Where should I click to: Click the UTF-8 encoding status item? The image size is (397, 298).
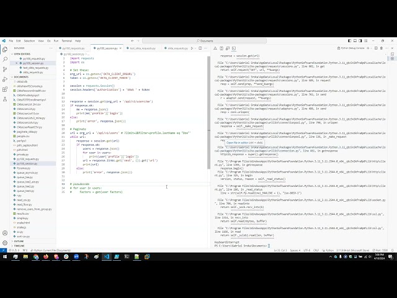tap(306, 250)
